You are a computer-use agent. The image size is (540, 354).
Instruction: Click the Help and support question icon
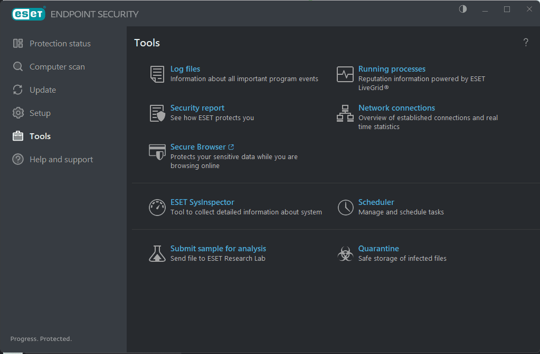18,159
